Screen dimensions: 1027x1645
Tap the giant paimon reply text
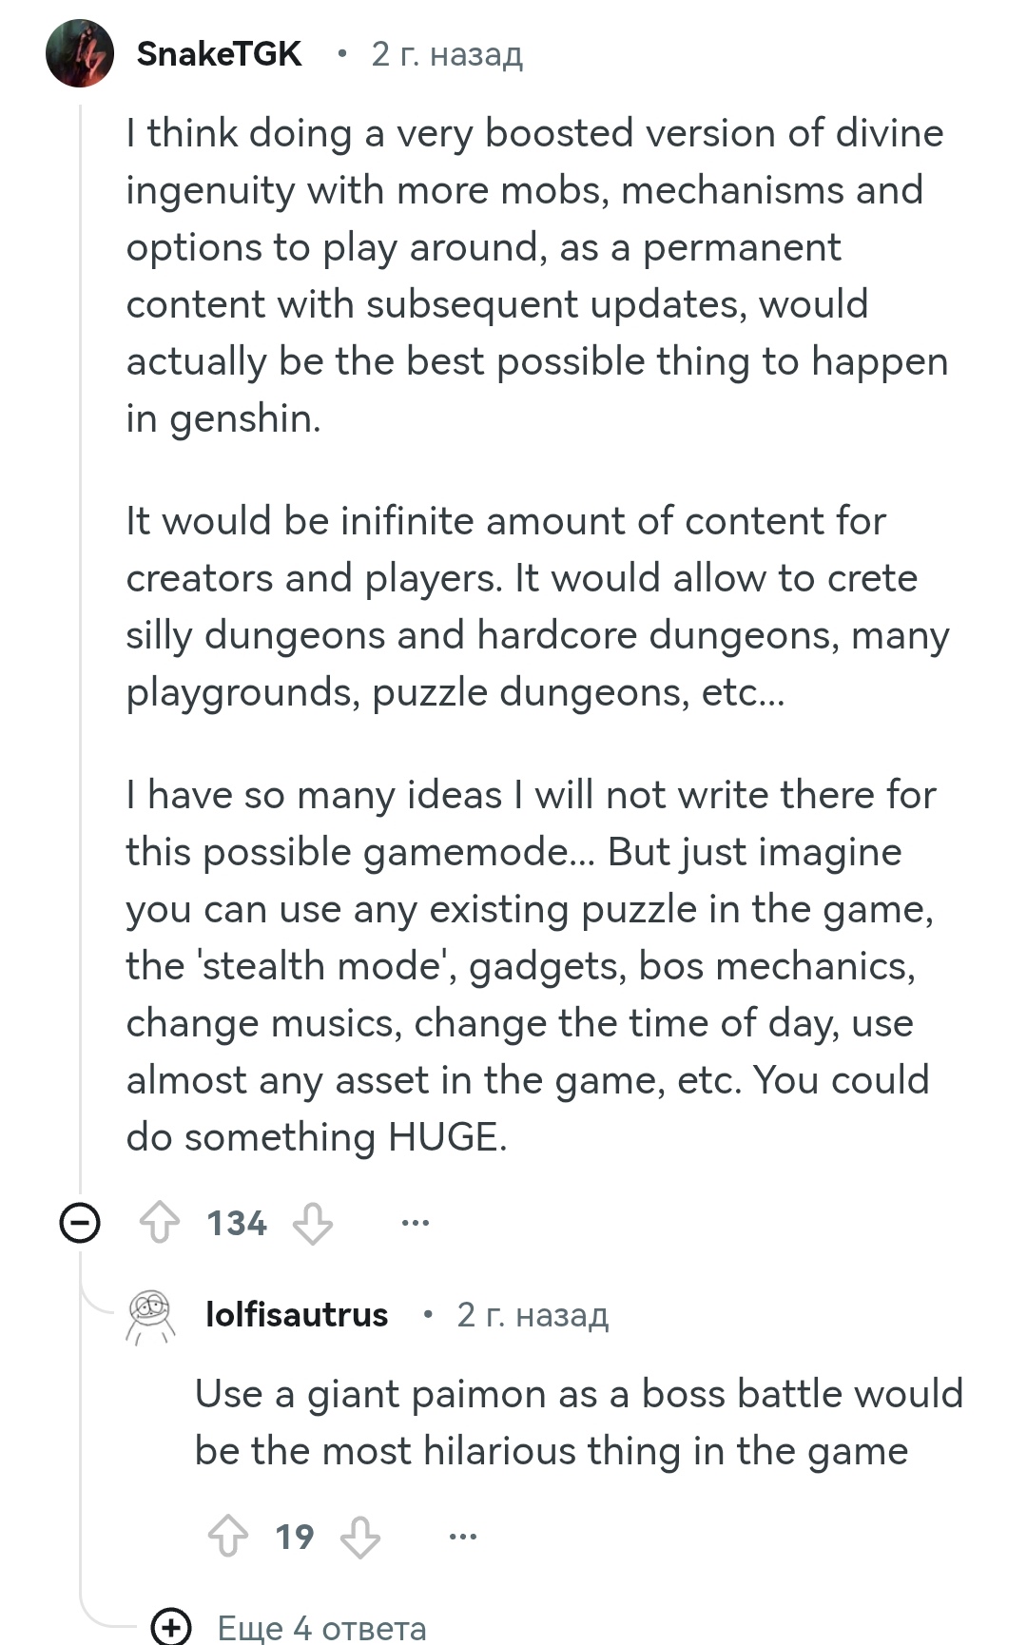578,1422
